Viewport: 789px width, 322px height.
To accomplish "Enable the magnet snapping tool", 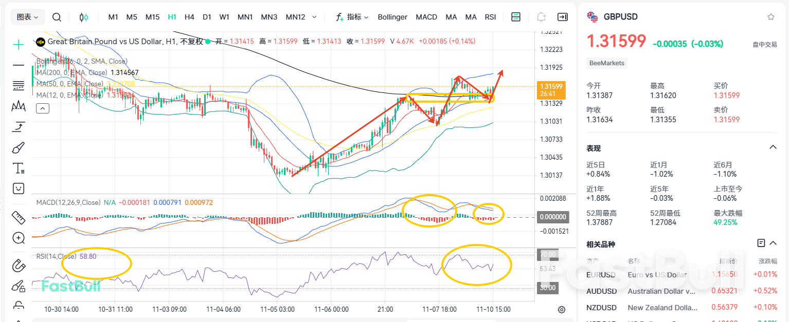I will pos(18,266).
